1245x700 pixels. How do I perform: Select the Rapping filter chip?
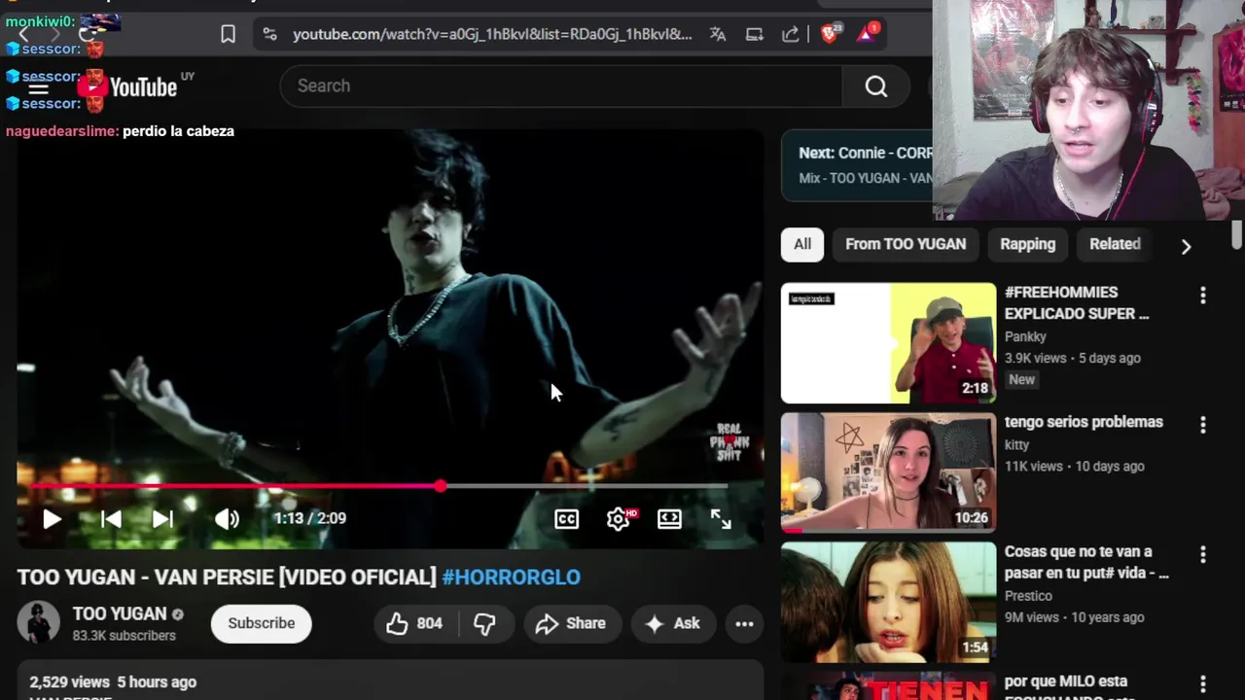(x=1027, y=244)
